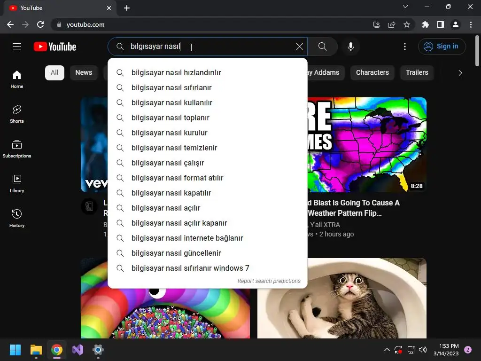Show hidden system tray icons
Viewport: 481px width, 361px height.
[x=387, y=350]
